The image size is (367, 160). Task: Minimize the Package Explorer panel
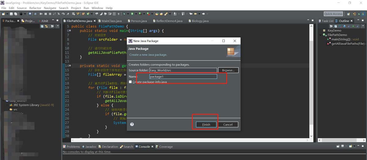point(53,20)
